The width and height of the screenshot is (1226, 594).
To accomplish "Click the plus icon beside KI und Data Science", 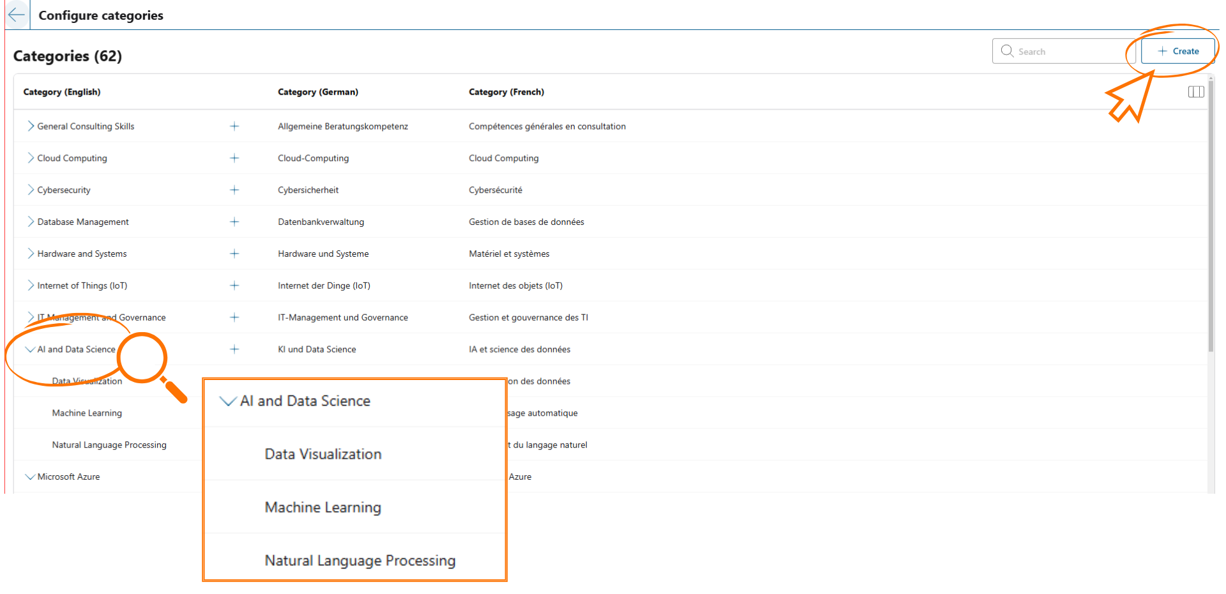I will pos(234,349).
